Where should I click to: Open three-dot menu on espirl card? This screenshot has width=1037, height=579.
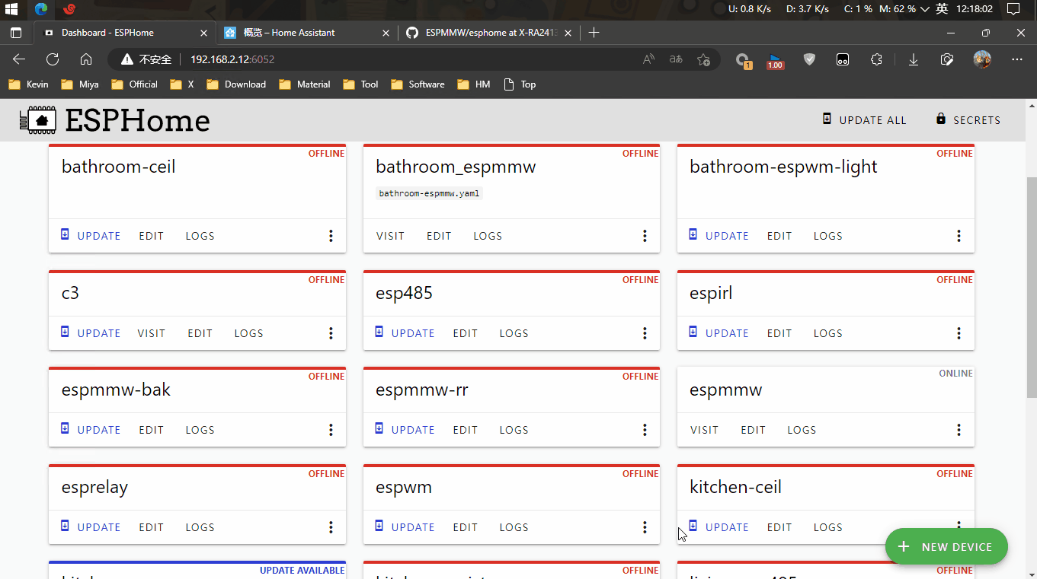pyautogui.click(x=959, y=333)
